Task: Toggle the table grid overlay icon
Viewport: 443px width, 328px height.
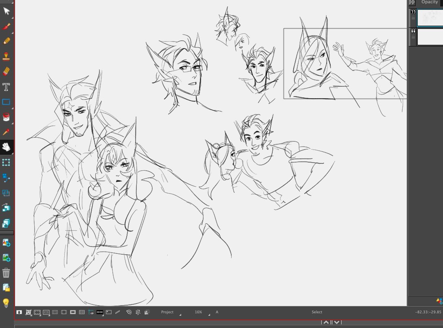Action: [x=82, y=312]
